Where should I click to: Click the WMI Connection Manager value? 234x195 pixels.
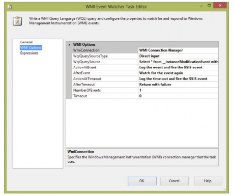point(178,50)
